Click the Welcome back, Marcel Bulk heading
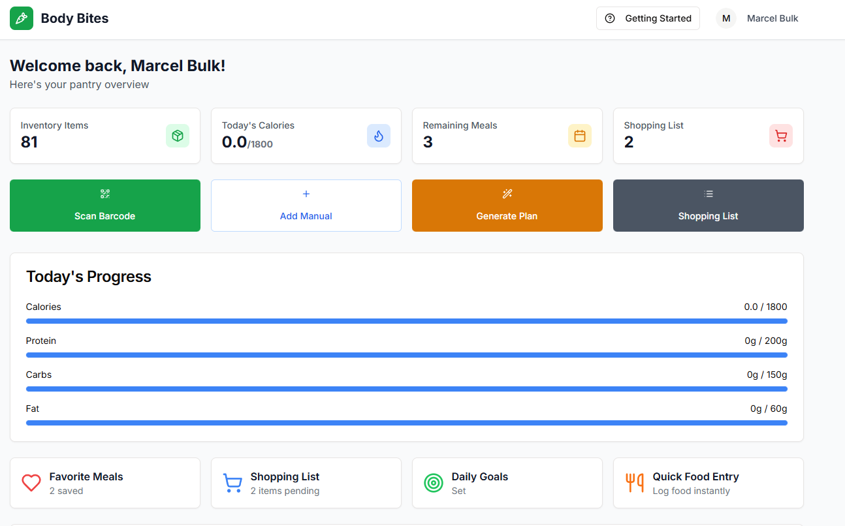The height and width of the screenshot is (526, 845). click(x=118, y=65)
